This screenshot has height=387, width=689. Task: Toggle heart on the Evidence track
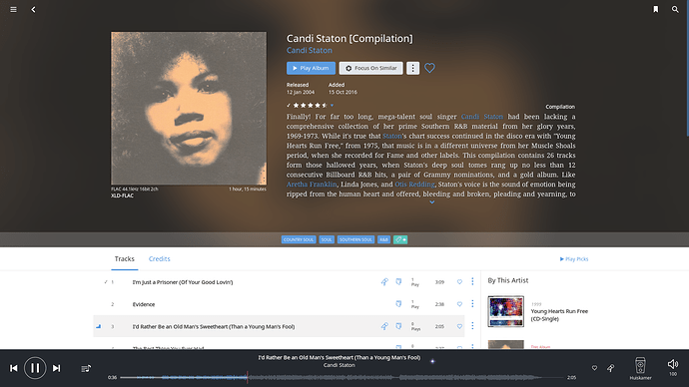(459, 304)
